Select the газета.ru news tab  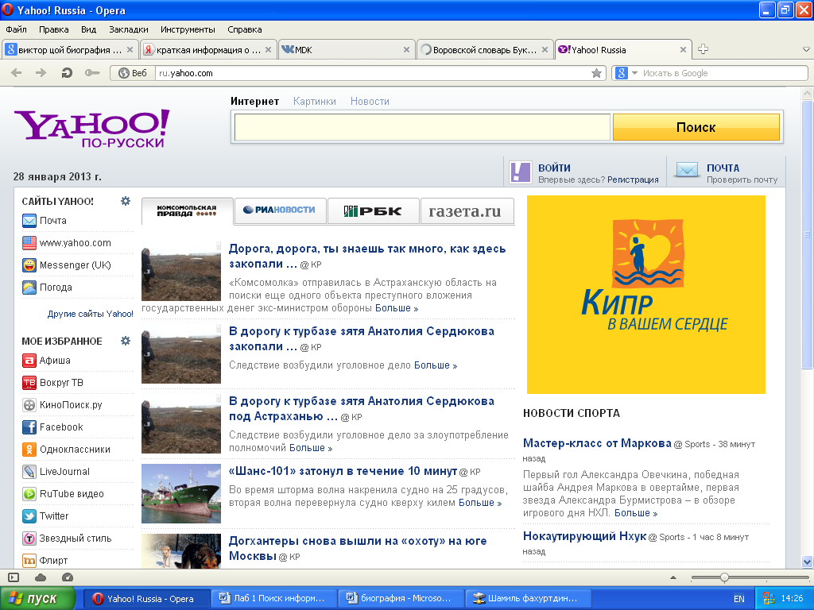[x=466, y=210]
